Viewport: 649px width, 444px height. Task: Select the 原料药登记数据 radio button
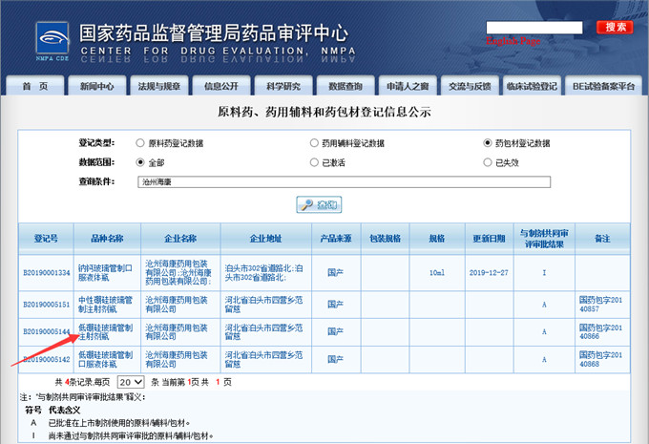tap(141, 143)
